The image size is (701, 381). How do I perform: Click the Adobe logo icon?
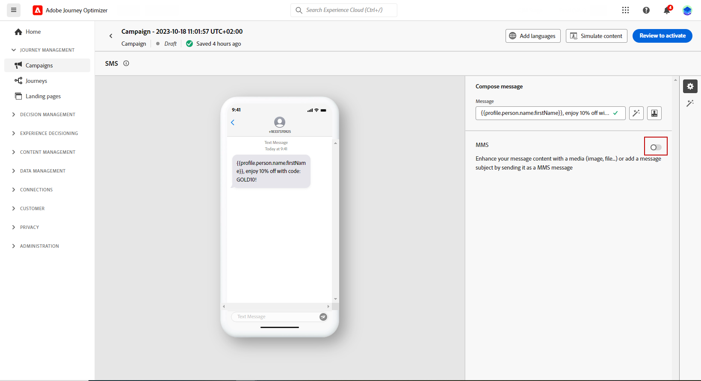[x=38, y=10]
